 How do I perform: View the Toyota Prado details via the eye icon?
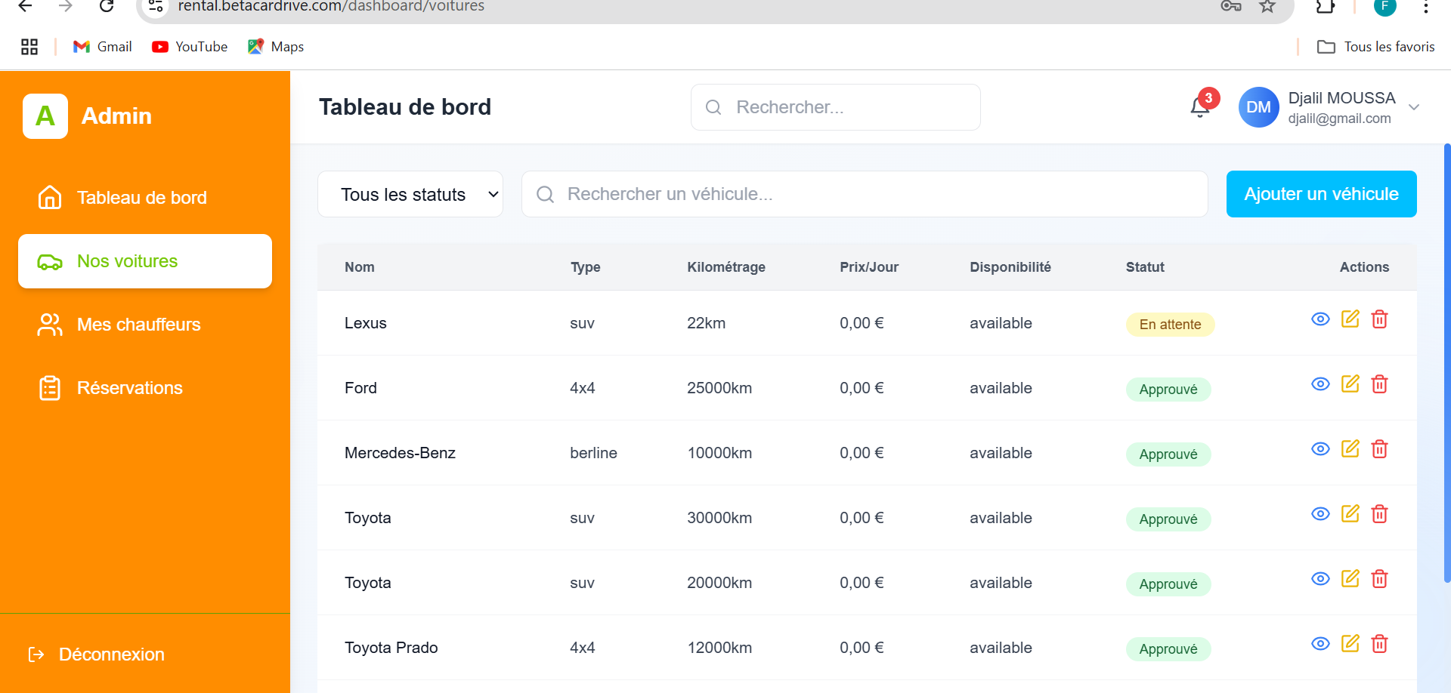[x=1320, y=643]
